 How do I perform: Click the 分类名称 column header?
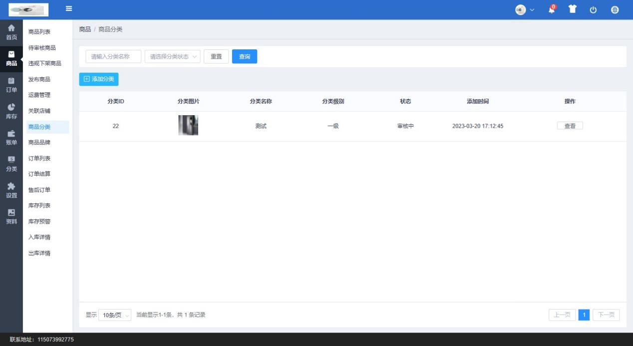click(x=261, y=101)
